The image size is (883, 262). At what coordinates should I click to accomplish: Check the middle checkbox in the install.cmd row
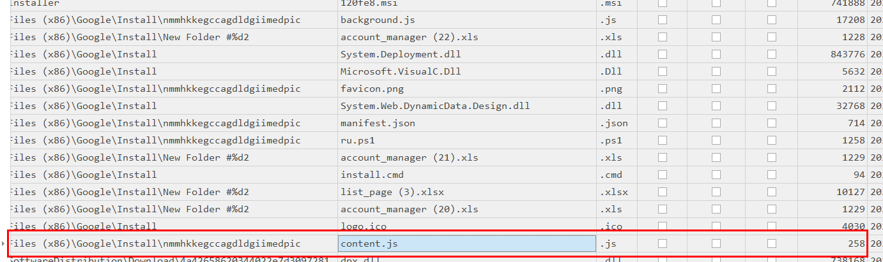(716, 175)
